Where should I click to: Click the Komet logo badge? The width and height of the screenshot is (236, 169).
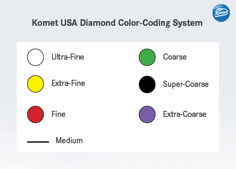coord(221,13)
